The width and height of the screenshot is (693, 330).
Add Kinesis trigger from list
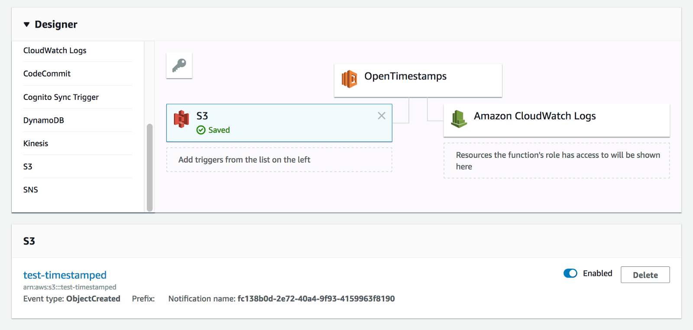click(x=36, y=143)
